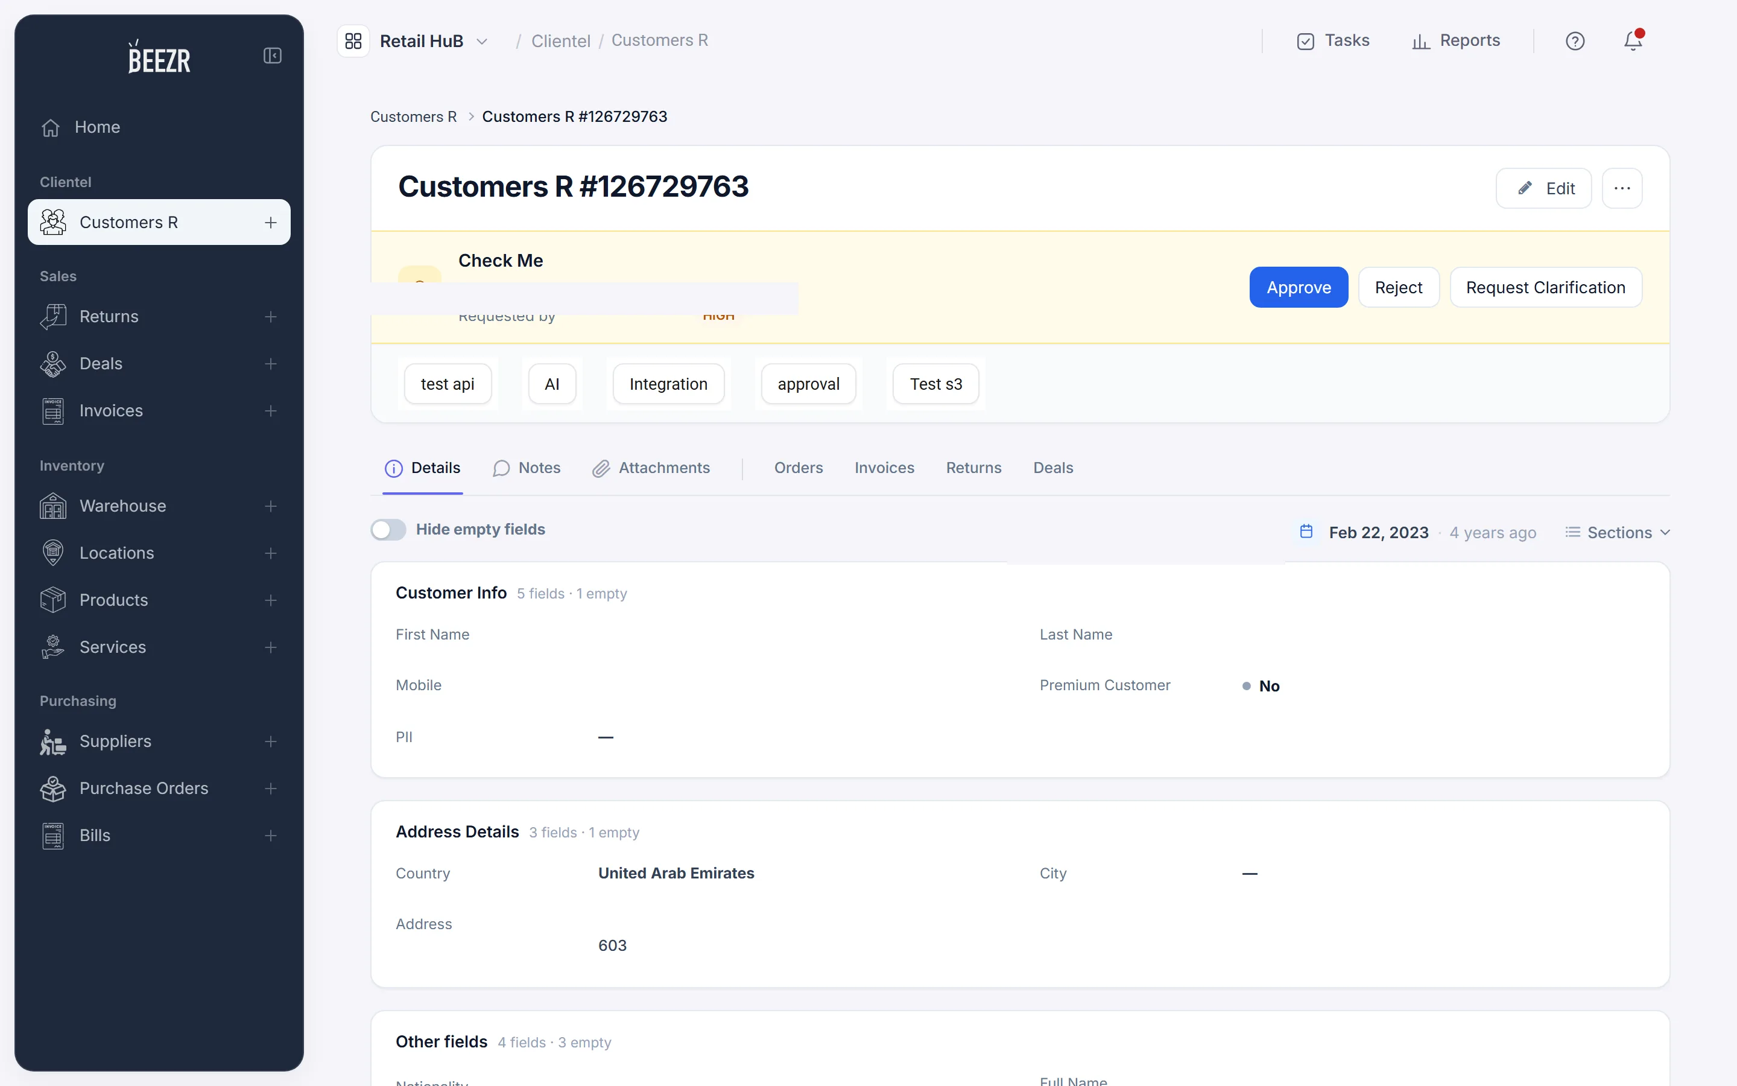Toggle Hide empty fields switch
Viewport: 1737px width, 1086px height.
tap(388, 530)
